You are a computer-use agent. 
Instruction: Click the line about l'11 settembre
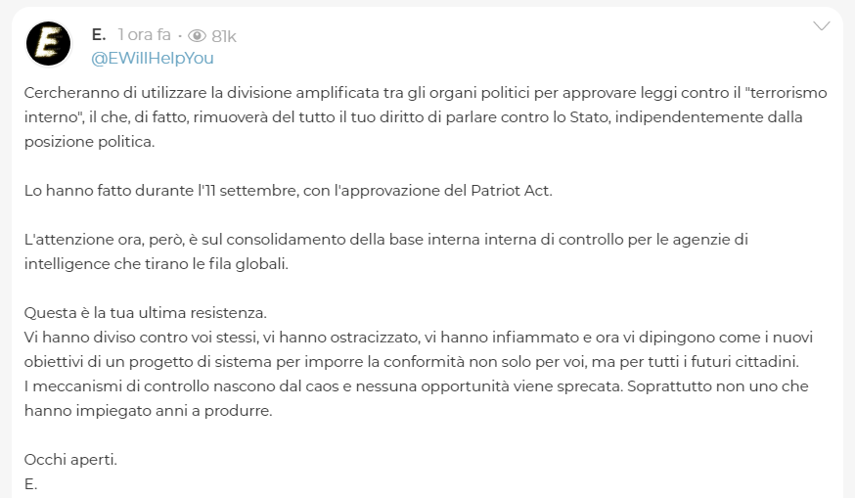288,190
